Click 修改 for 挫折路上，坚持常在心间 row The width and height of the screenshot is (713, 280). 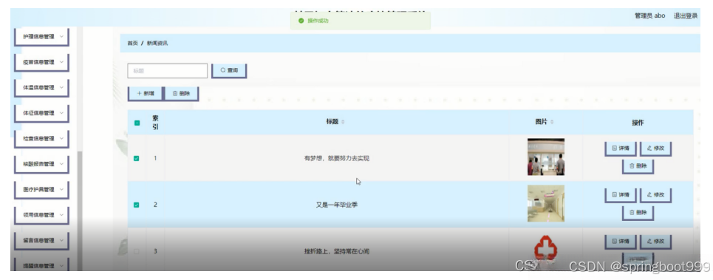(x=655, y=242)
